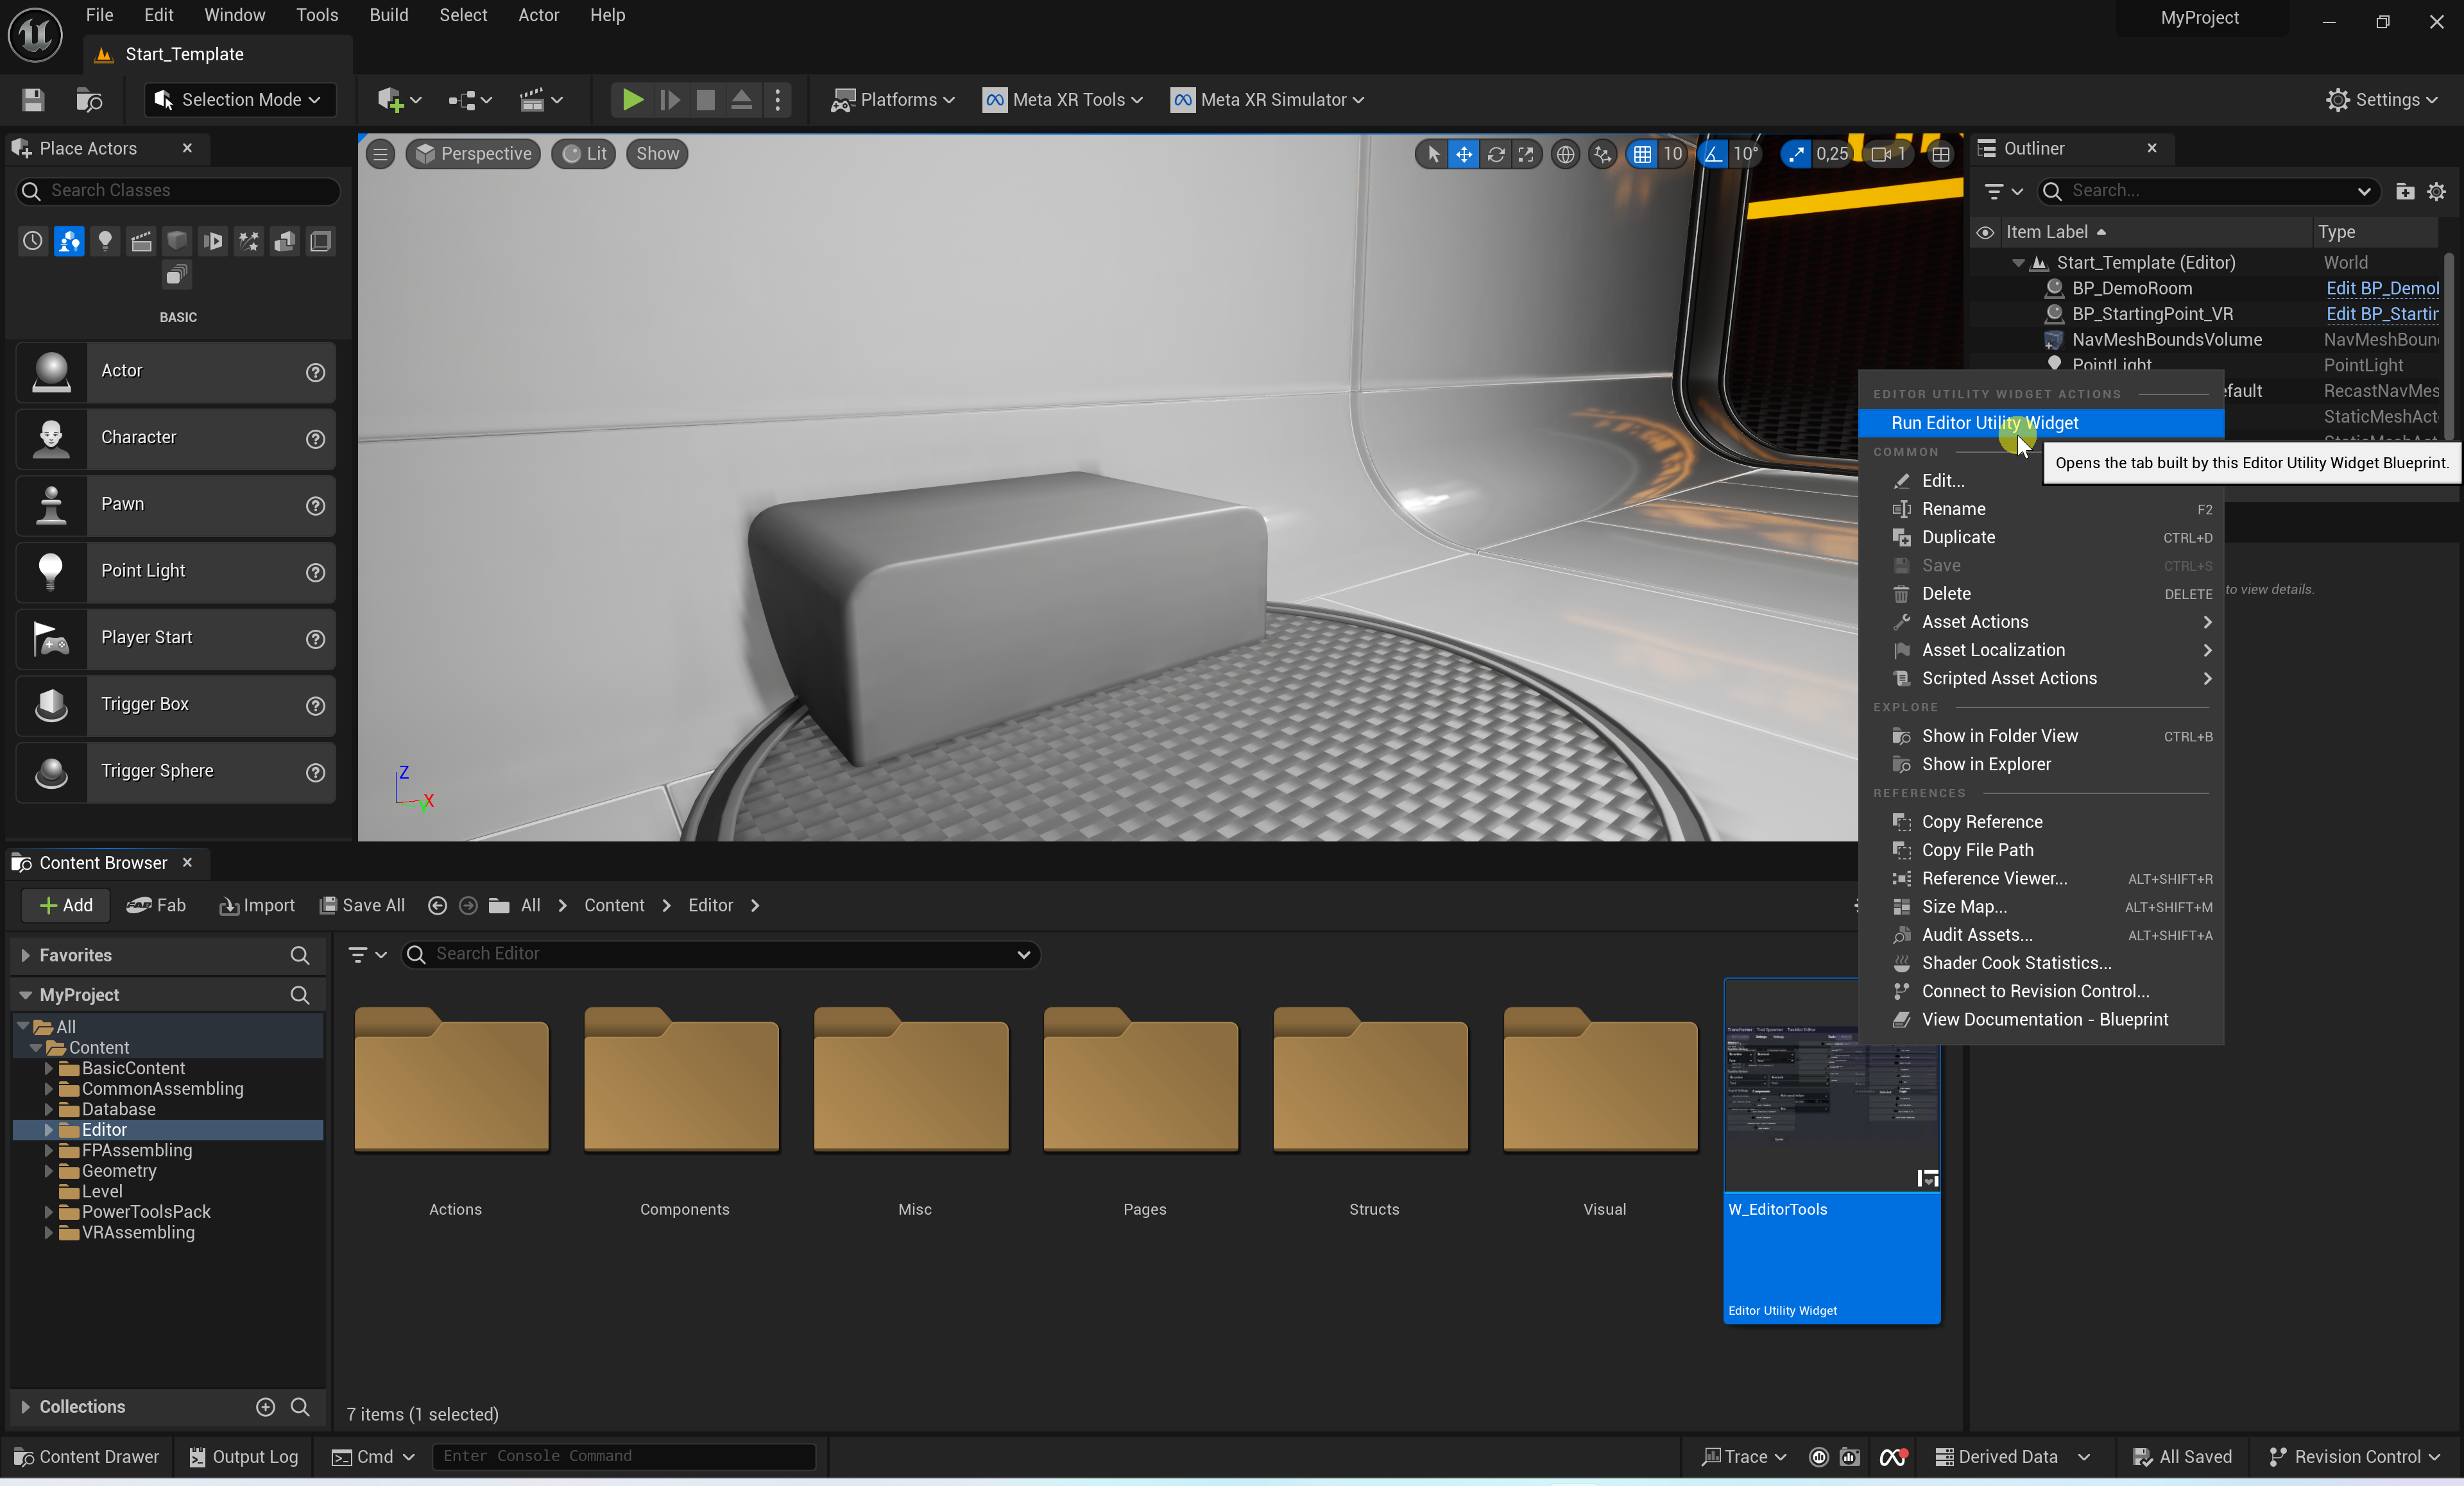Click the green Play button
Screen dimensions: 2464x1486
tap(632, 99)
